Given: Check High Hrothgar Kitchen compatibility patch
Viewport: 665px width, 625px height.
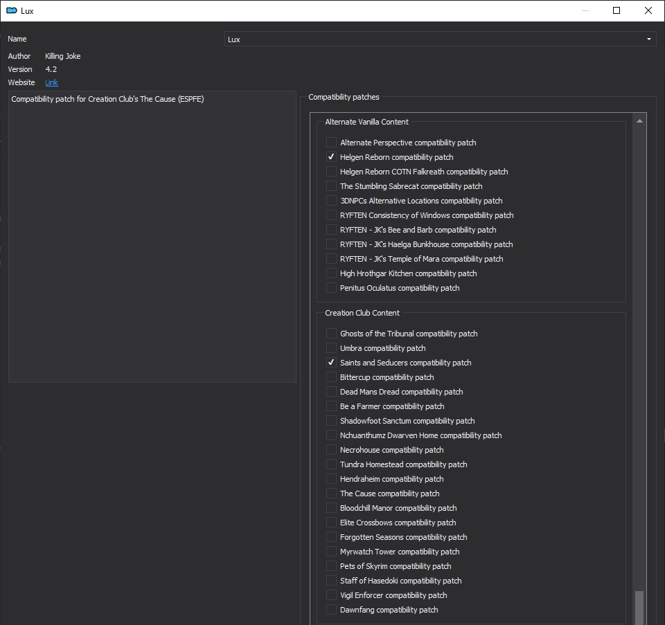Looking at the screenshot, I should click(x=331, y=273).
